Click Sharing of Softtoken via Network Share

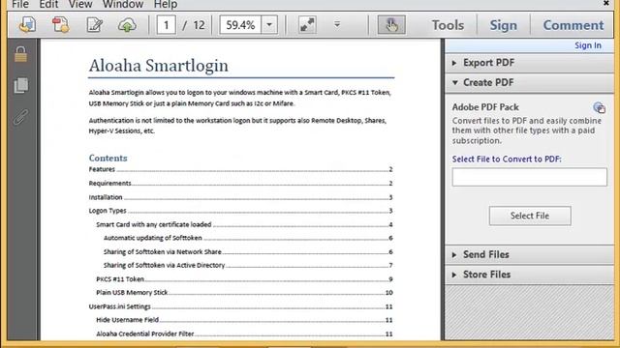tap(248, 251)
